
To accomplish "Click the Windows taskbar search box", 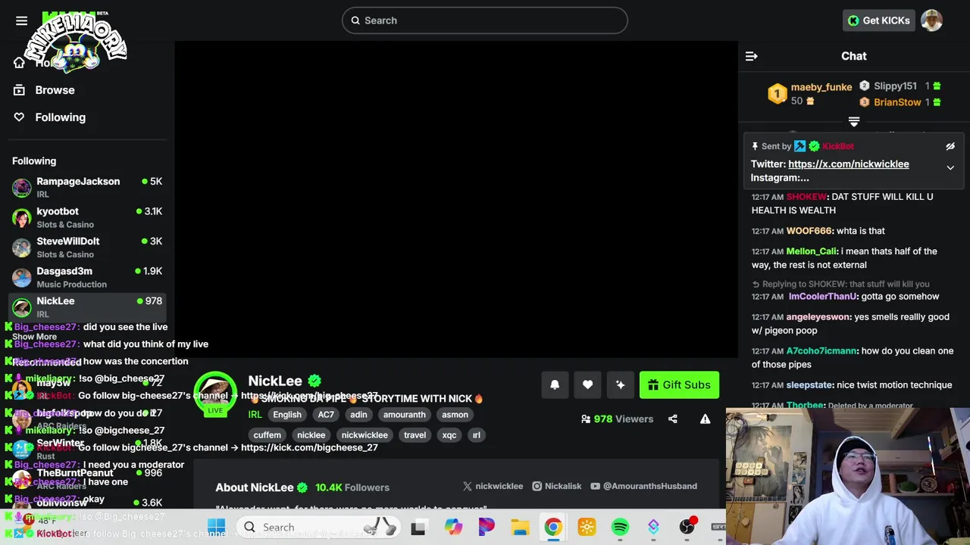I will pos(318,527).
